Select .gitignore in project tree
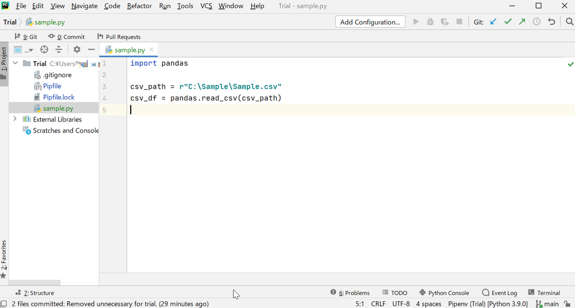The width and height of the screenshot is (575, 308). coord(53,75)
